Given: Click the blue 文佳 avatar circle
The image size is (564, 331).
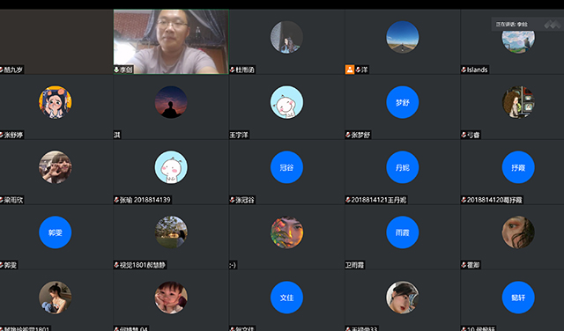Looking at the screenshot, I should point(286,298).
